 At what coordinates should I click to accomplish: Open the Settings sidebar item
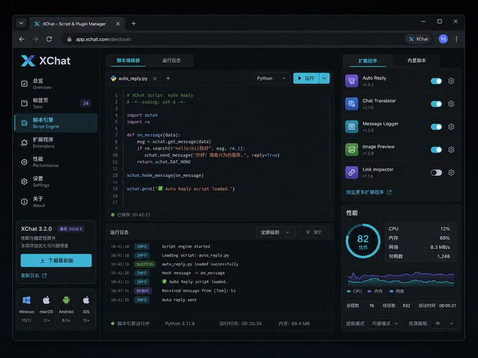click(56, 181)
